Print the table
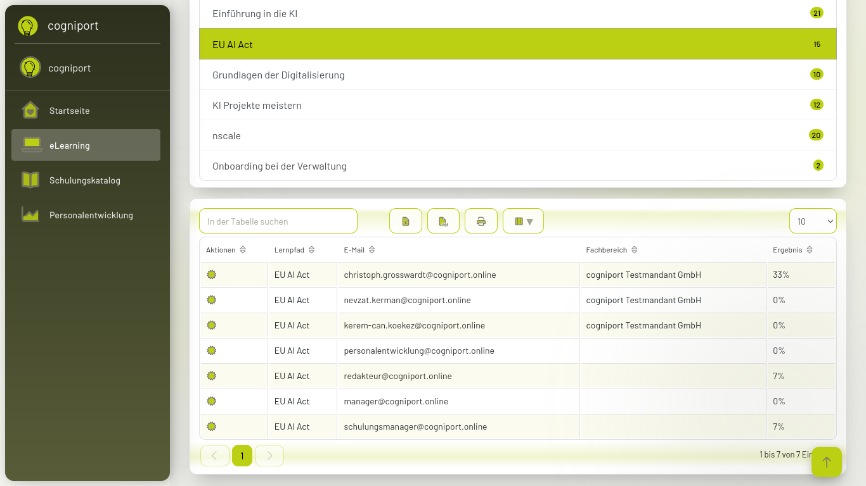Viewport: 866px width, 486px height. (x=481, y=221)
